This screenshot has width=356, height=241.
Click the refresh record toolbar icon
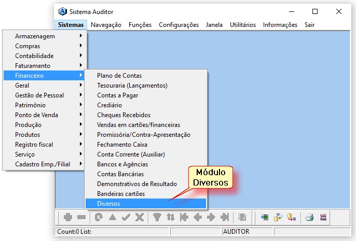click(x=99, y=217)
